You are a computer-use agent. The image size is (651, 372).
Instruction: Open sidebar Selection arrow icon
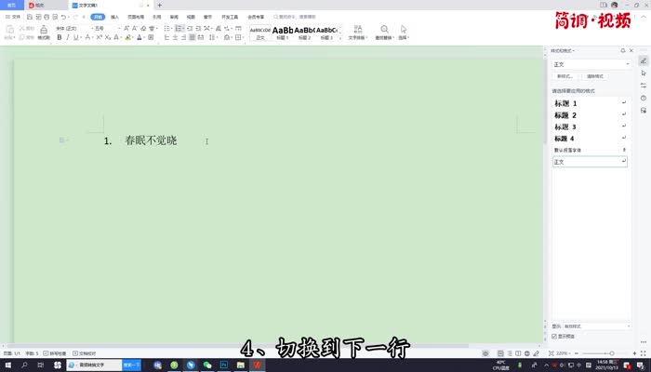(644, 73)
